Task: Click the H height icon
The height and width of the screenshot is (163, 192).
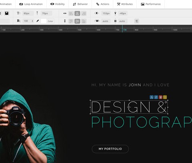Action: (115, 21)
